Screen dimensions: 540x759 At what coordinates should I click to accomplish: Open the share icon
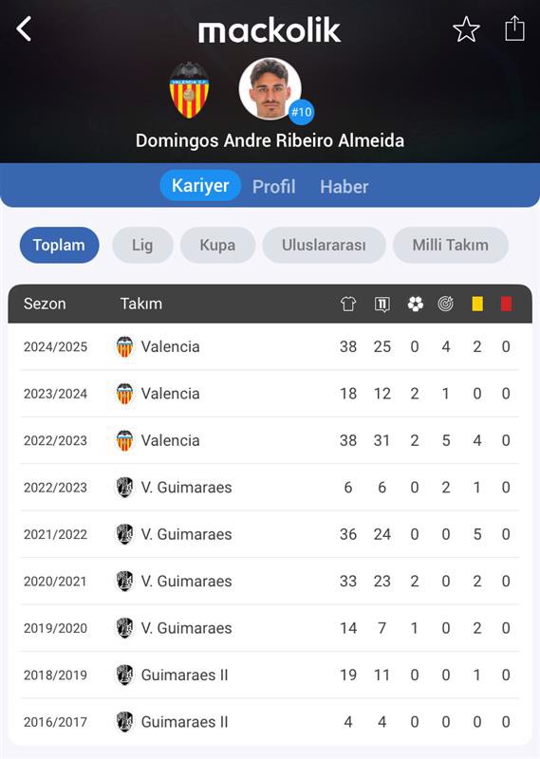point(514,28)
